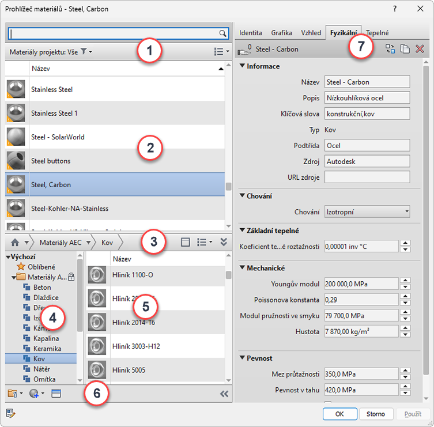Decrease Mez průtažnosti value stepper

405,377
